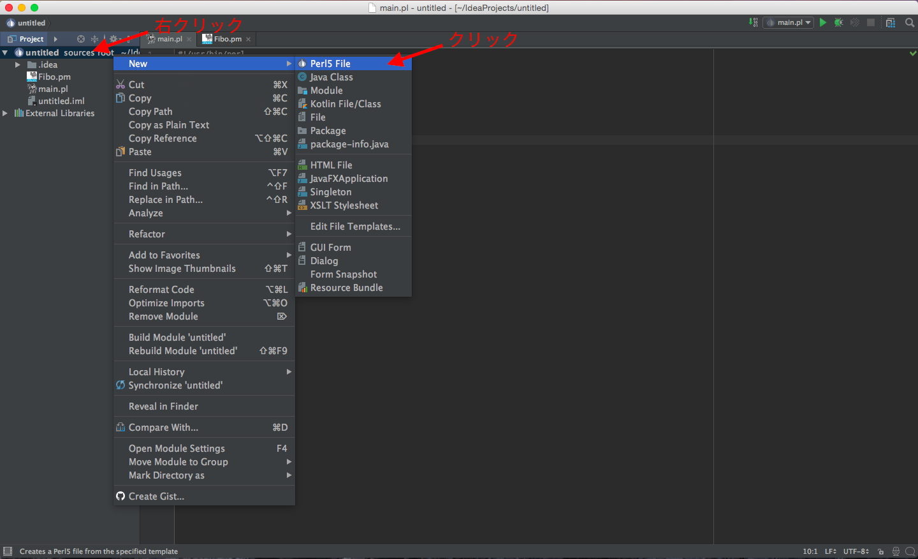This screenshot has height=559, width=918.
Task: Click Create Gist... menu item
Action: 204,496
